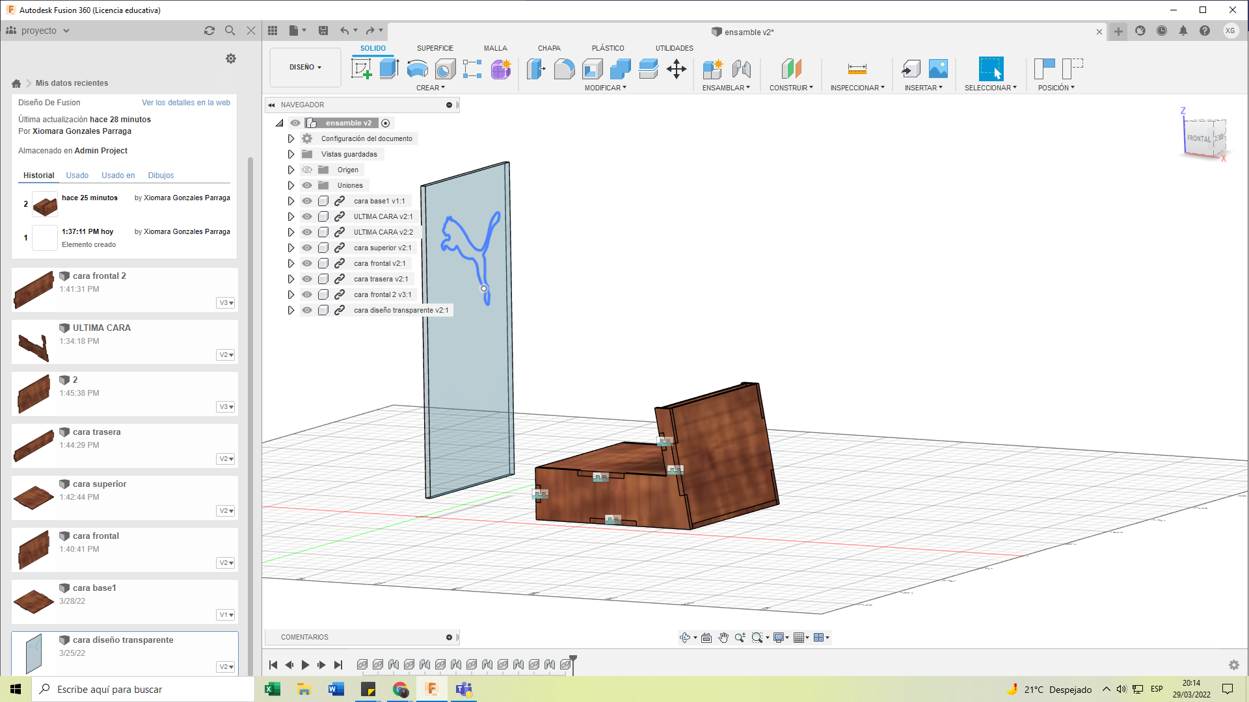Search in the data panel
The width and height of the screenshot is (1249, 702).
230,31
